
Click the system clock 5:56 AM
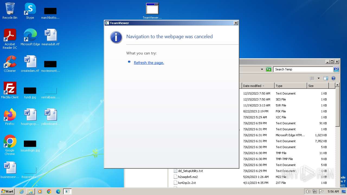point(333,191)
